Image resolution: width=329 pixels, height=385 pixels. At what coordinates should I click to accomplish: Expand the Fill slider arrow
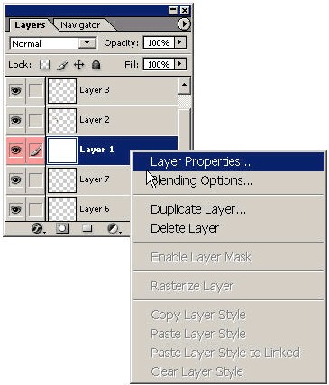point(180,64)
